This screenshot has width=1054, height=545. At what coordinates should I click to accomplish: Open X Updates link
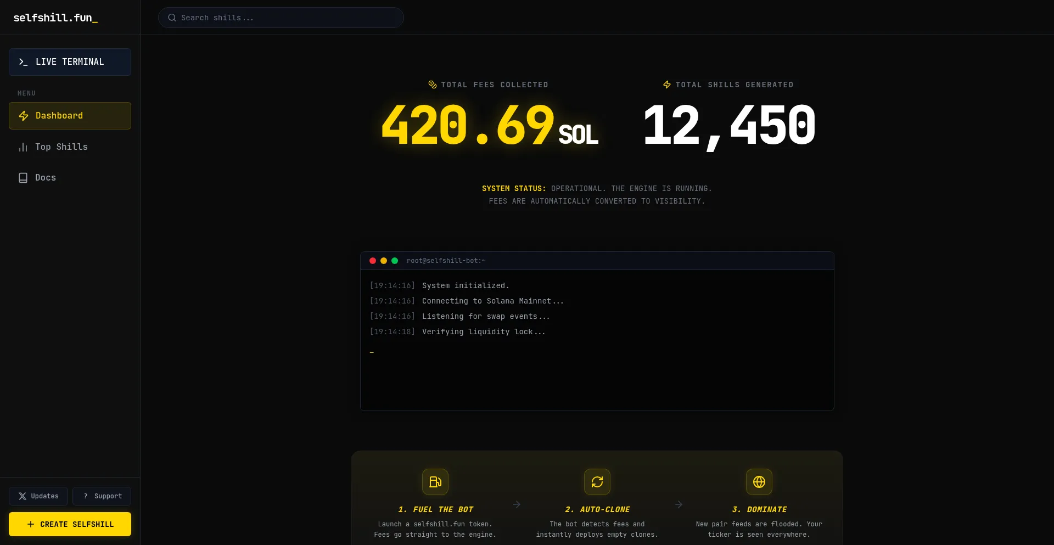38,496
